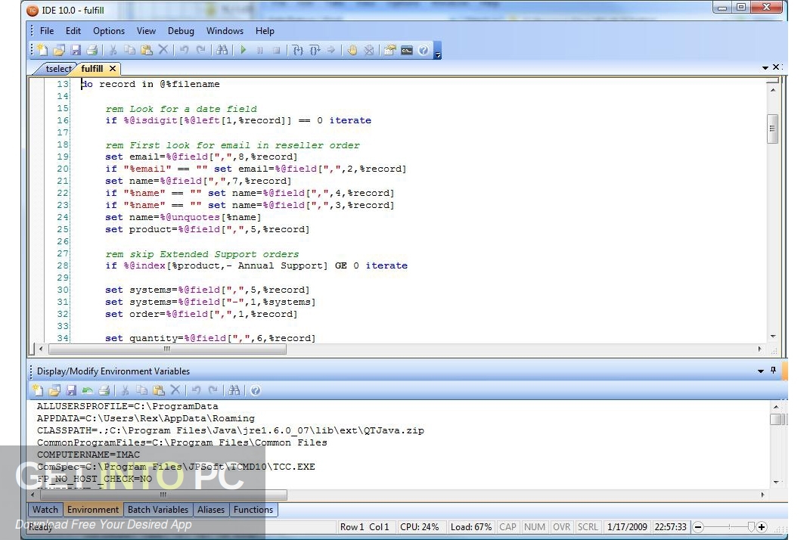Zoom out with minus button
810x540 pixels.
click(x=698, y=527)
